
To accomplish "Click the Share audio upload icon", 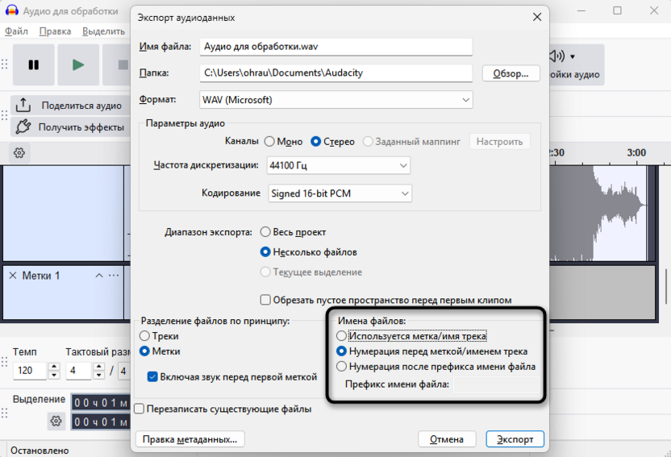I will [23, 105].
